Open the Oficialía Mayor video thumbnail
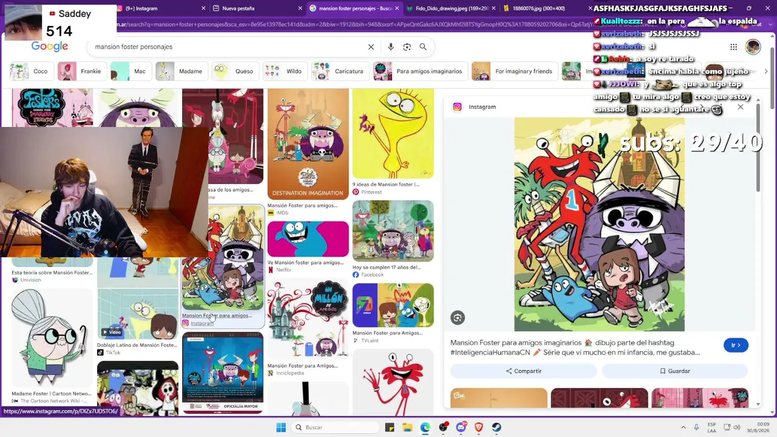 (223, 373)
